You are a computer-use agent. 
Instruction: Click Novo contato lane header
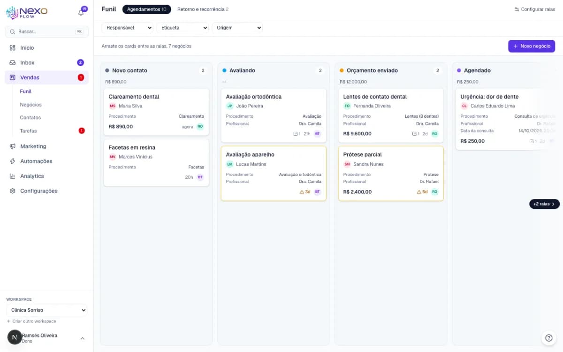tap(156, 70)
